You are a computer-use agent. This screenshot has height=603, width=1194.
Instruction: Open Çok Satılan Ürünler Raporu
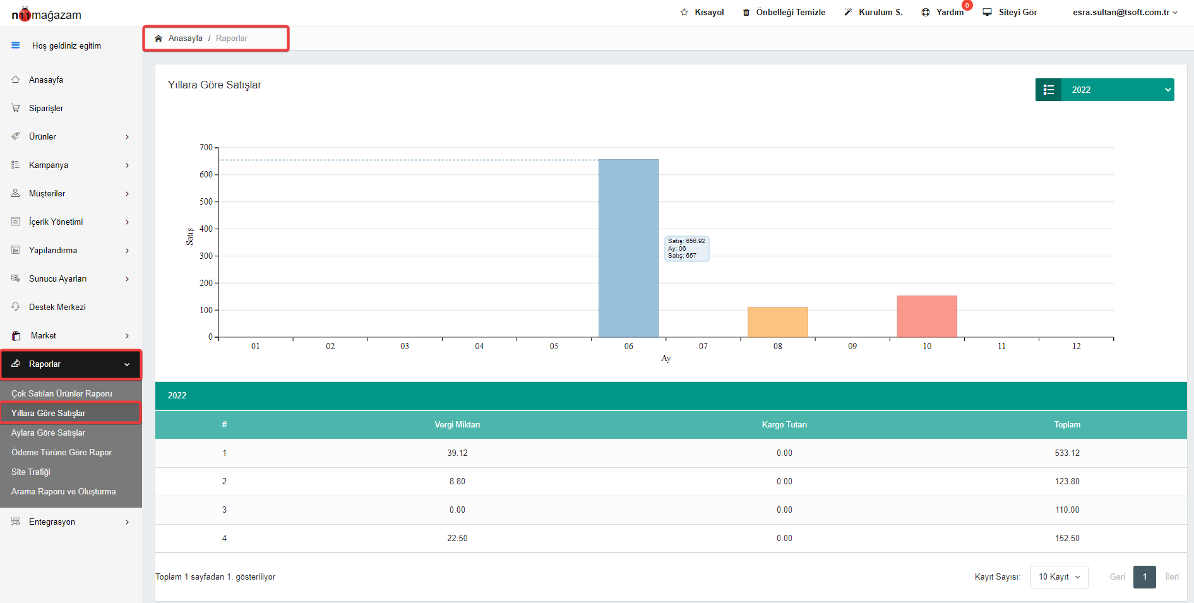click(x=62, y=393)
